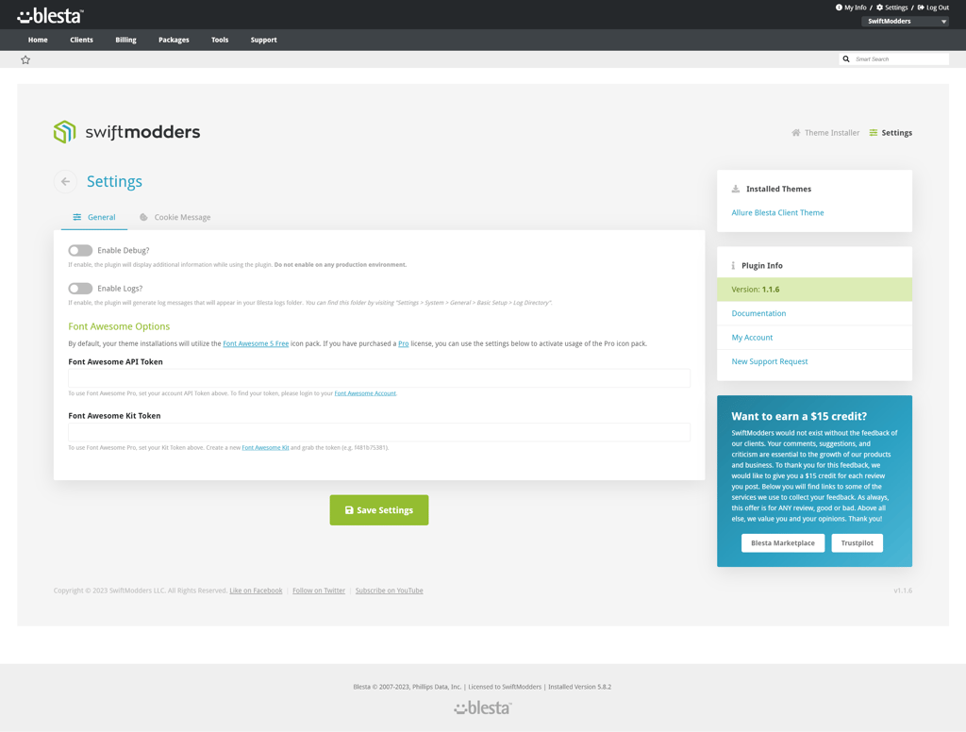Open the SwiftModders company dropdown
The image size is (966, 732).
point(905,21)
